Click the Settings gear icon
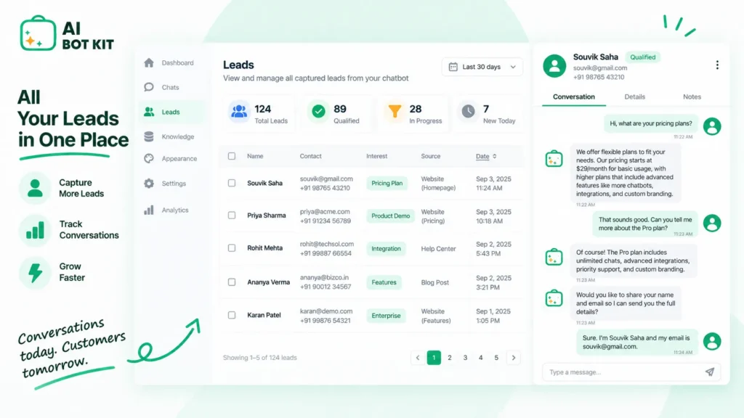The image size is (744, 418). [149, 184]
